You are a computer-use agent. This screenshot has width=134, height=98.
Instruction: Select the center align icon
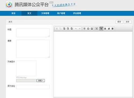105,29
